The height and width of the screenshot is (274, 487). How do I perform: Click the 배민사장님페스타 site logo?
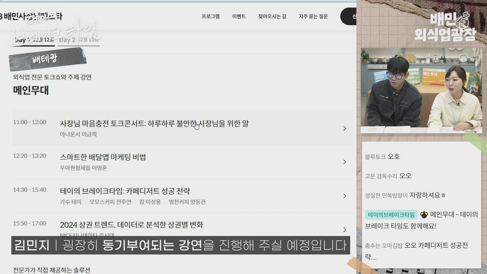coord(31,16)
